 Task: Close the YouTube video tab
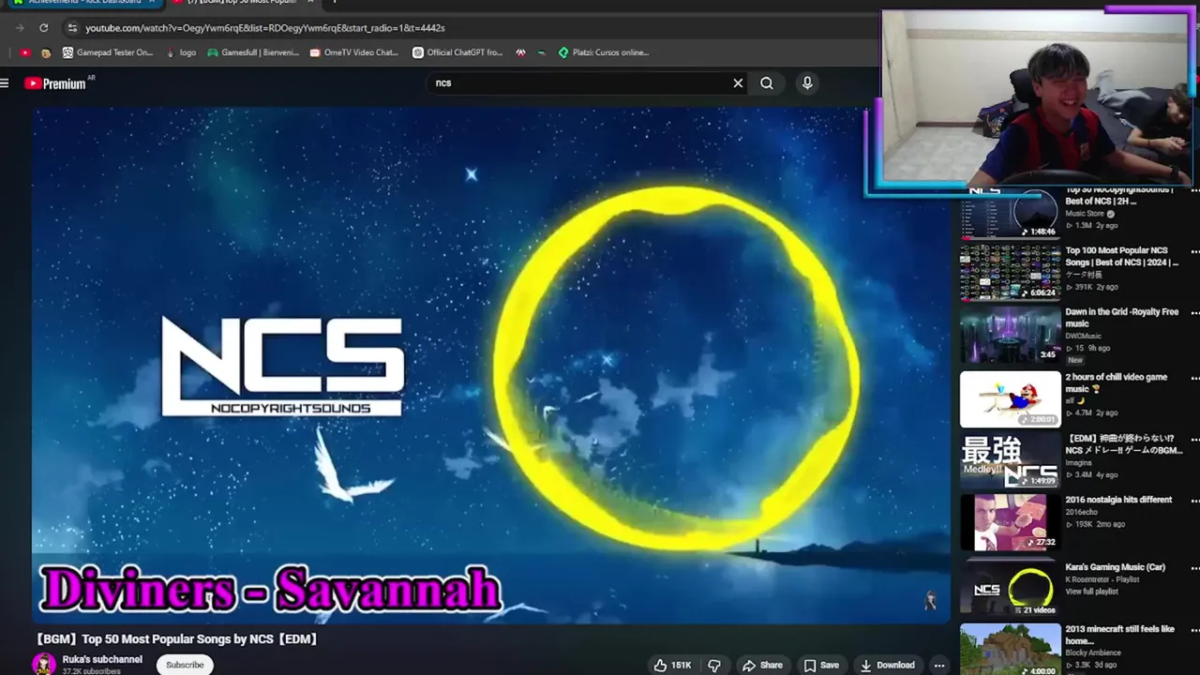[310, 3]
